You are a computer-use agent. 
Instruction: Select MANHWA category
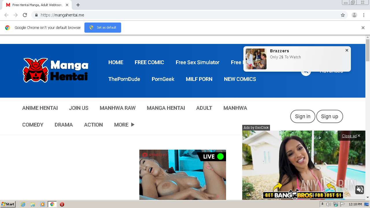click(235, 108)
